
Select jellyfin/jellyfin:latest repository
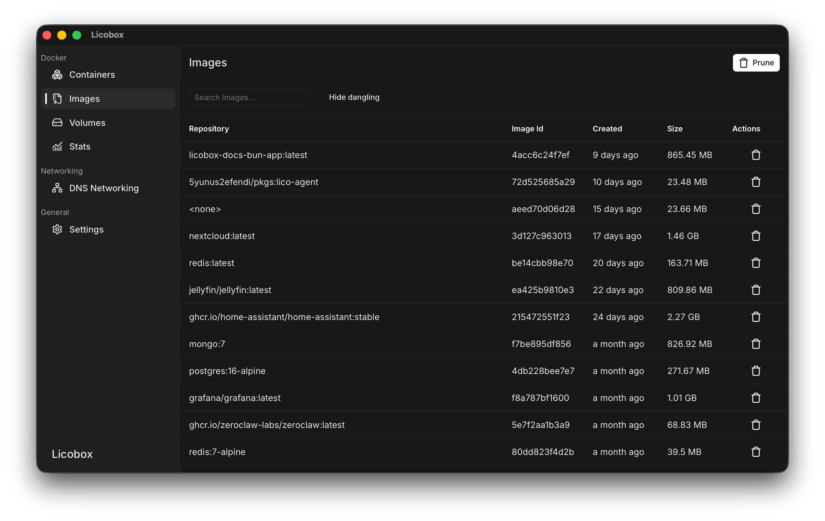pos(230,290)
